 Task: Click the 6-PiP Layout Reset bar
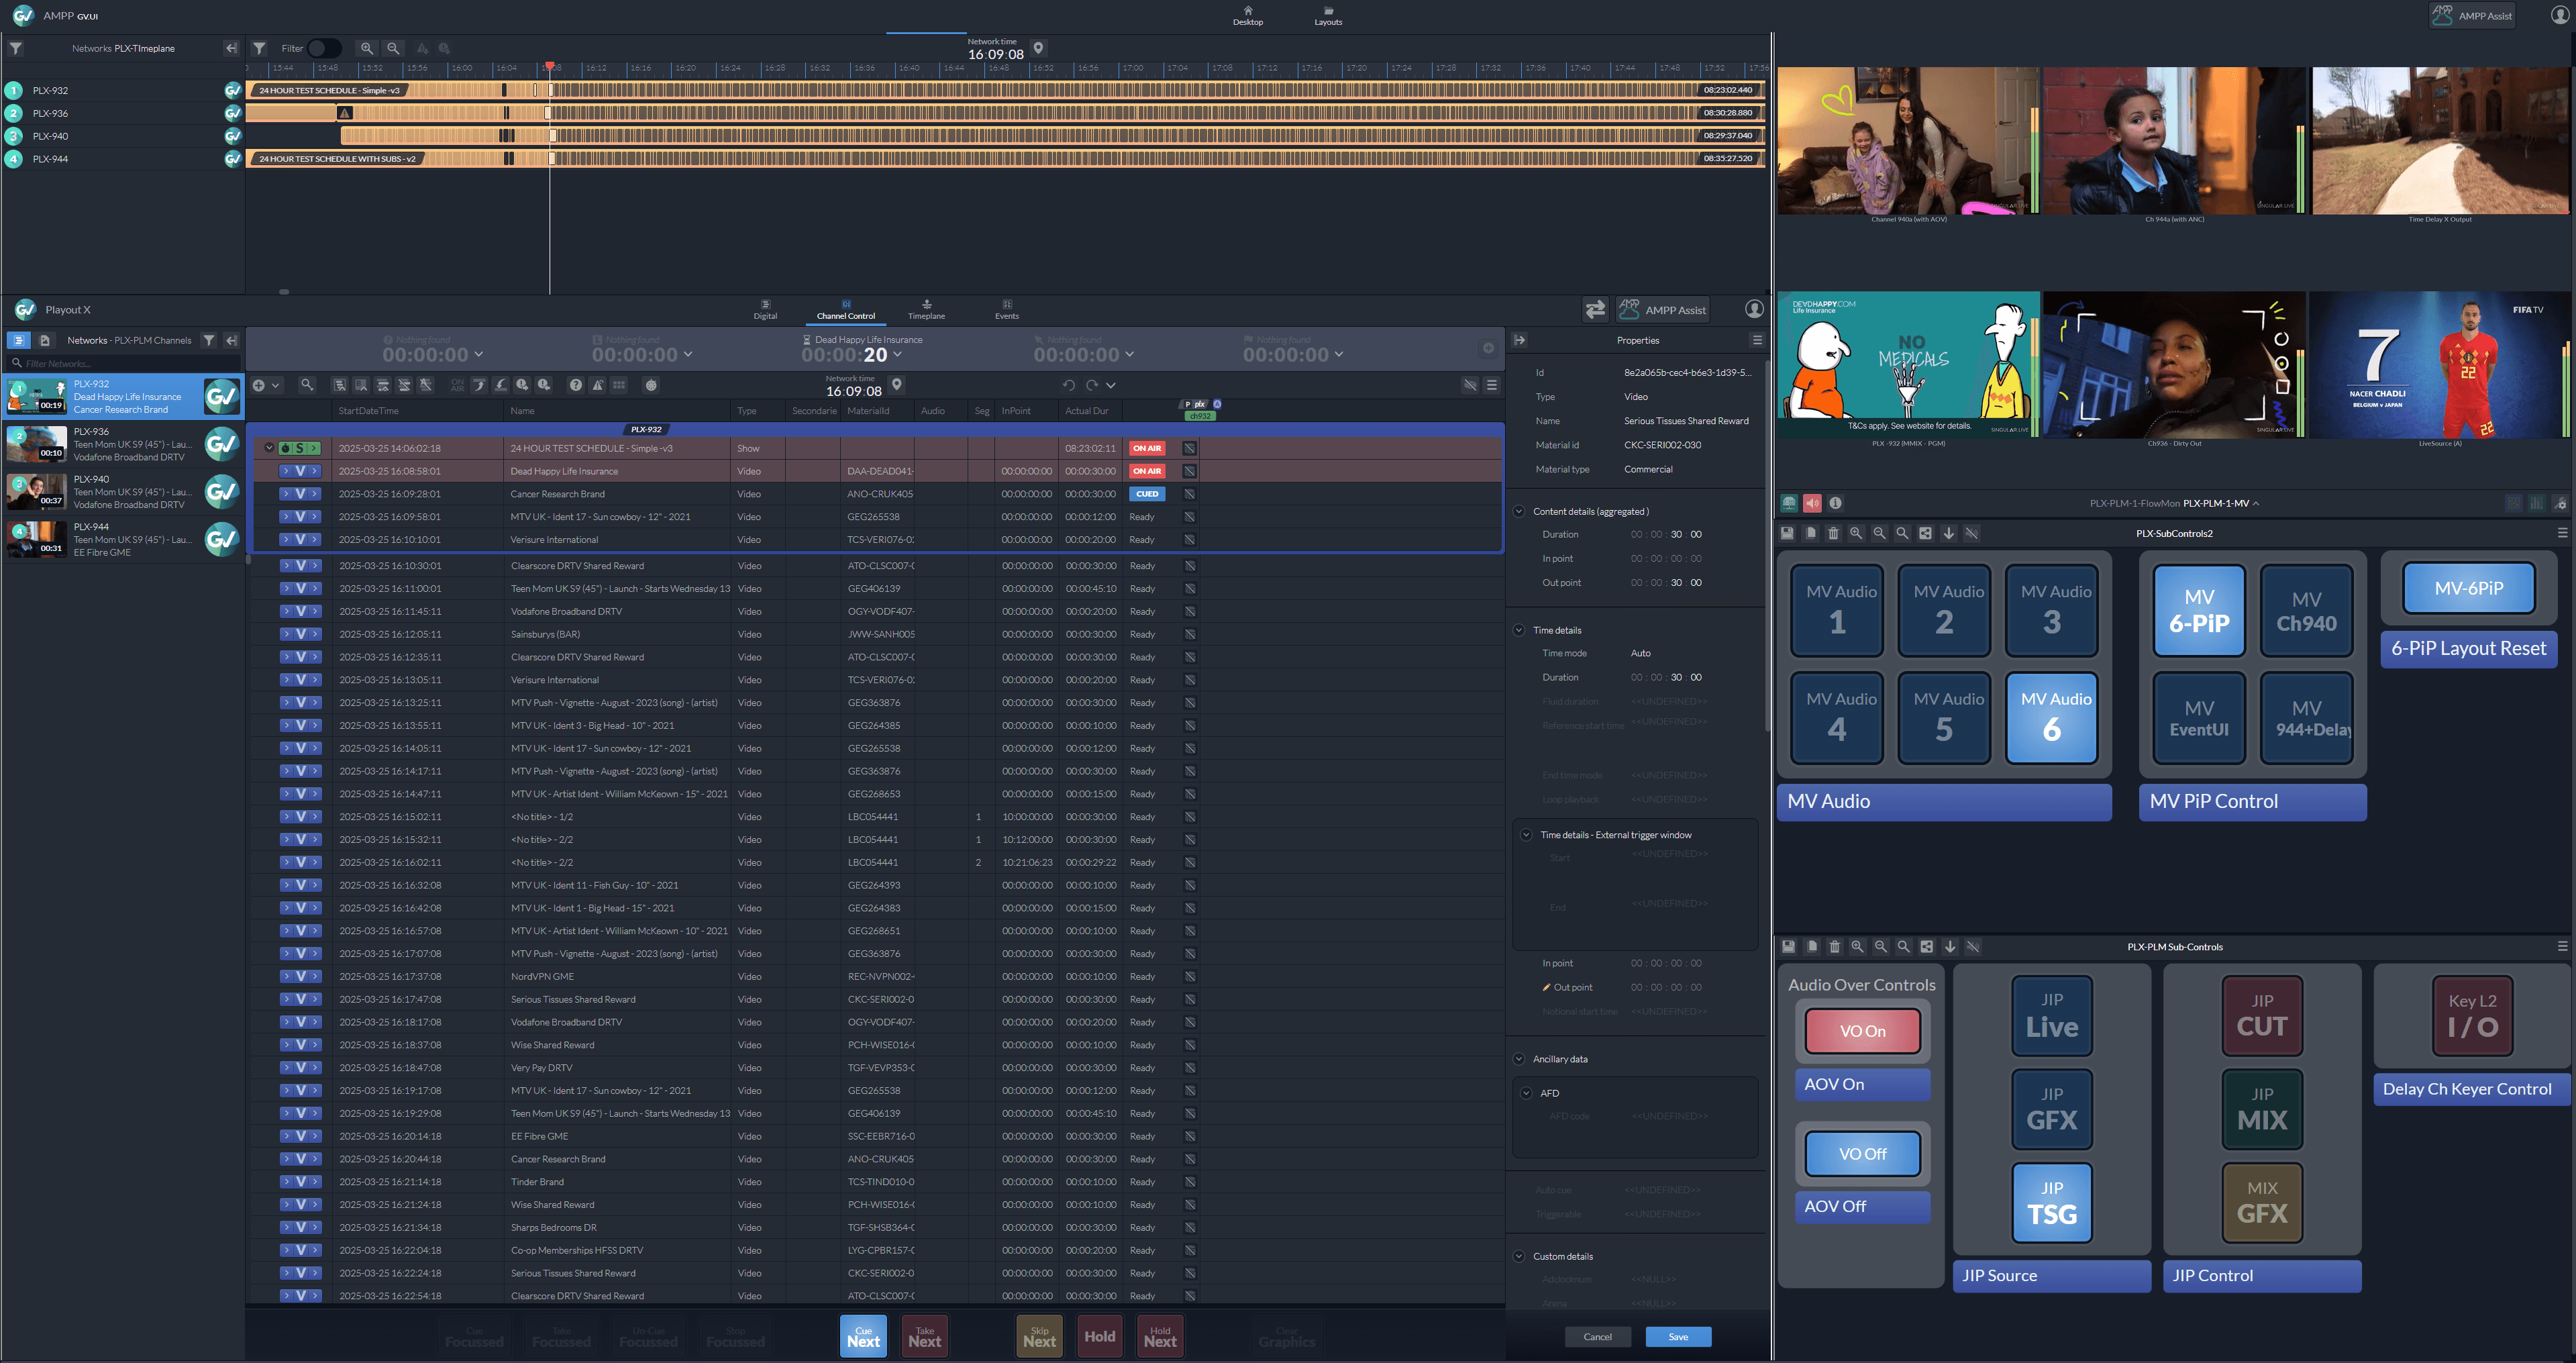2468,648
